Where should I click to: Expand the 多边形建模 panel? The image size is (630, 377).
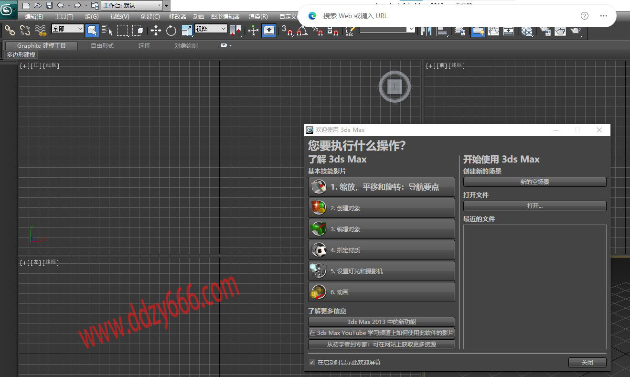[x=21, y=55]
